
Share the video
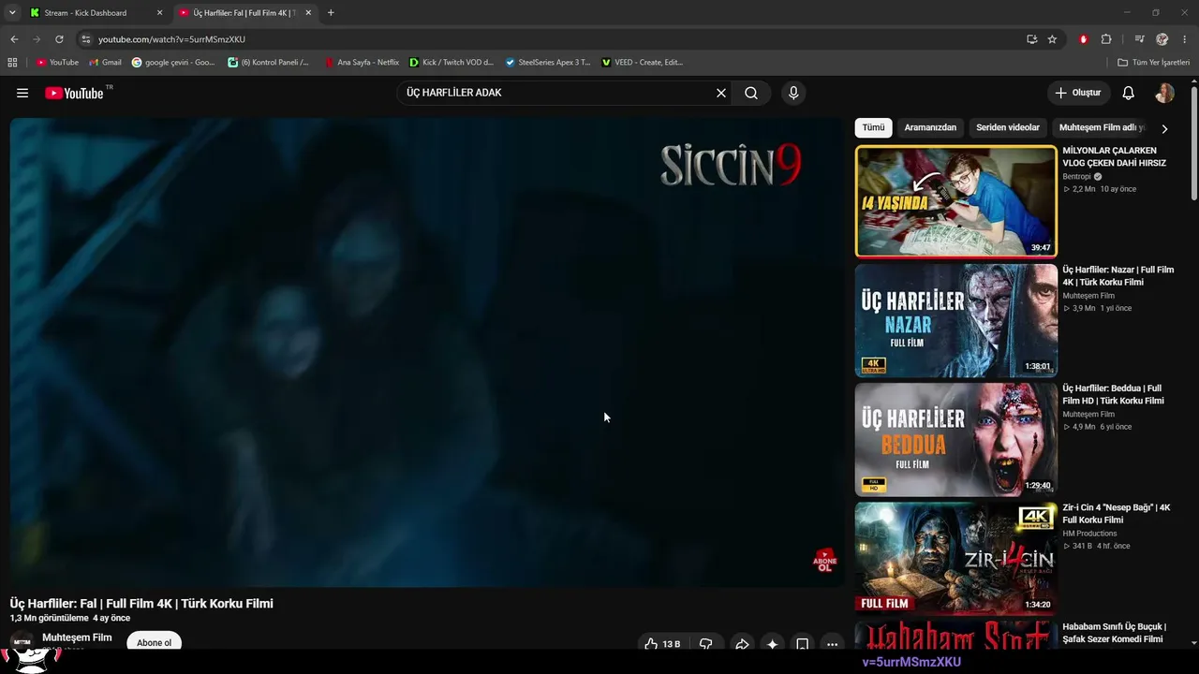pyautogui.click(x=742, y=644)
